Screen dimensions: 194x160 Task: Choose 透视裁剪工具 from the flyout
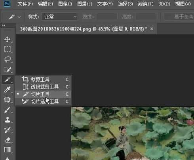(43, 87)
